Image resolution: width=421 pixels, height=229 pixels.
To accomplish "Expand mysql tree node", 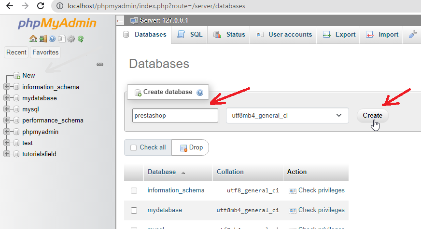I will pos(7,109).
